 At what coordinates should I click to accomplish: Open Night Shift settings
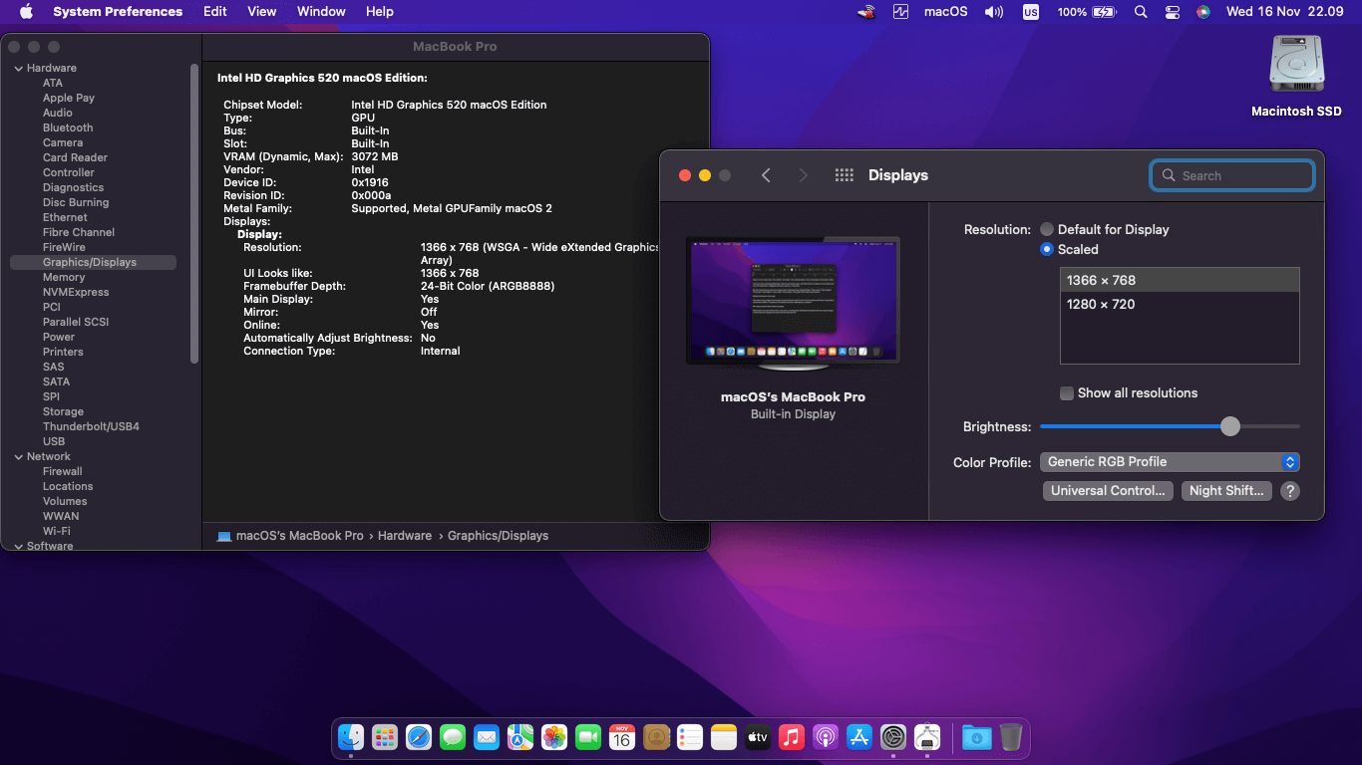[1226, 490]
